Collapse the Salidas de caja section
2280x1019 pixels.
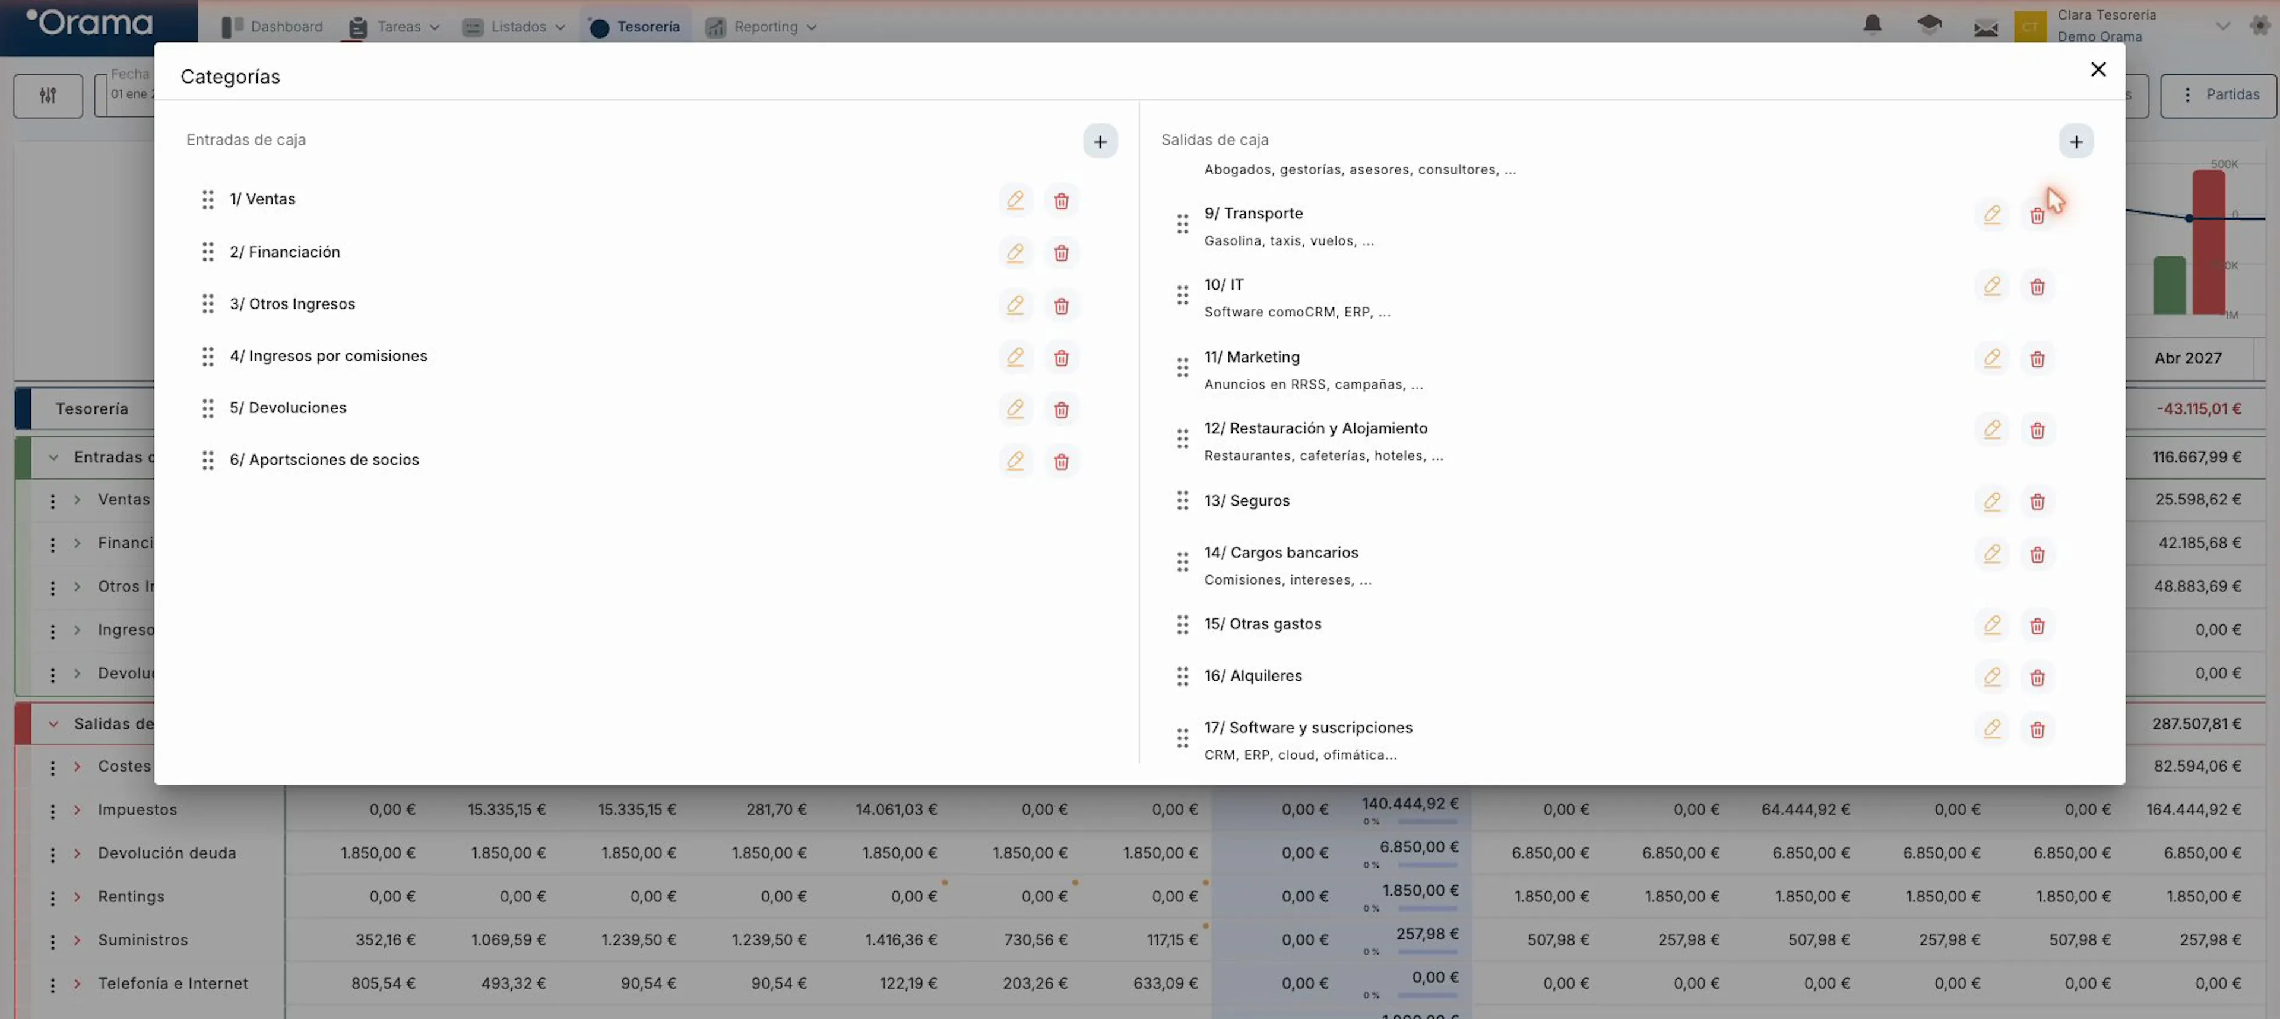click(53, 723)
